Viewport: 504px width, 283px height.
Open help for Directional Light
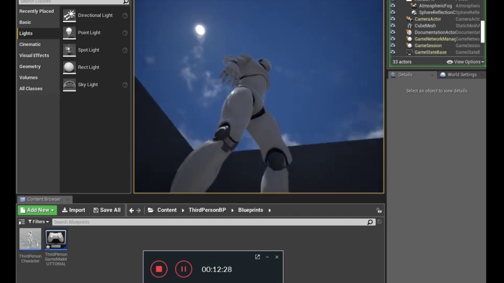(x=125, y=16)
